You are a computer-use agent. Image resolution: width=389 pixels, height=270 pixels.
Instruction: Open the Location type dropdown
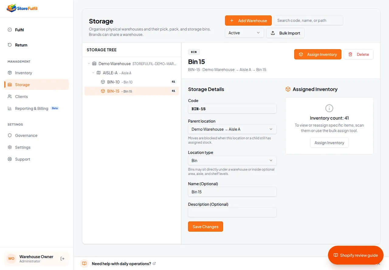tap(232, 160)
